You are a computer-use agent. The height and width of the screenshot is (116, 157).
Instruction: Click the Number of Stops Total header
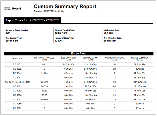[x=114, y=59]
